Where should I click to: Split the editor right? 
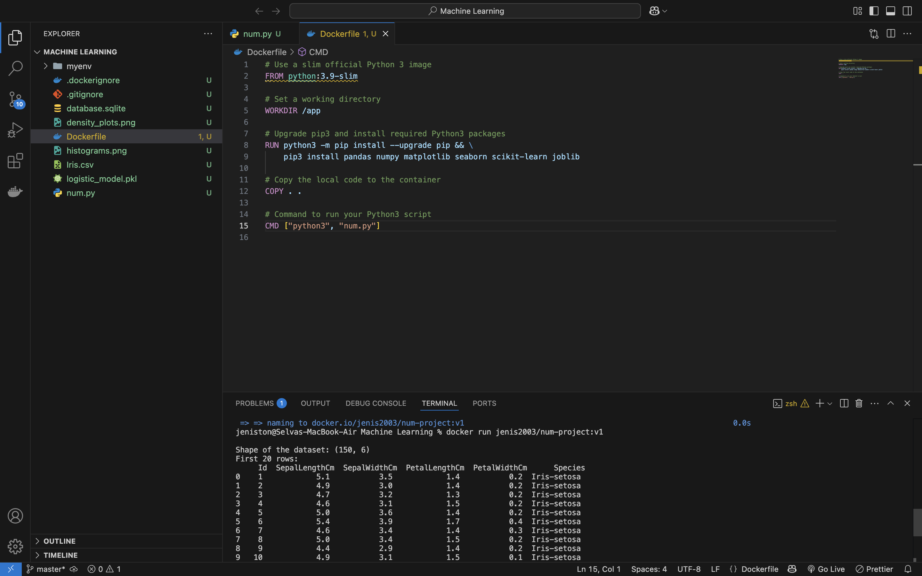891,34
